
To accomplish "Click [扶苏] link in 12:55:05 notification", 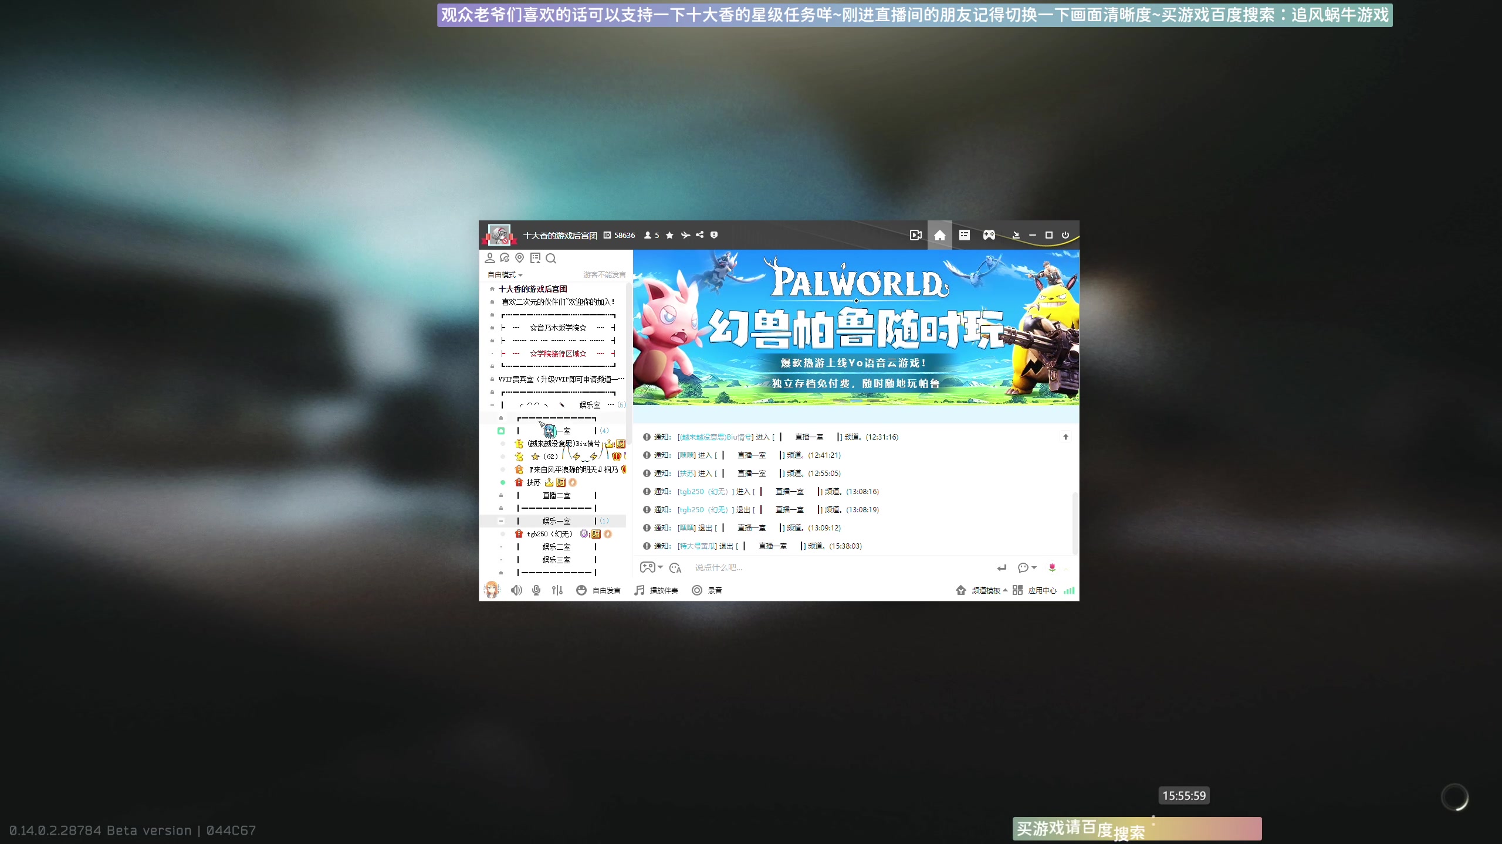I will 686,473.
